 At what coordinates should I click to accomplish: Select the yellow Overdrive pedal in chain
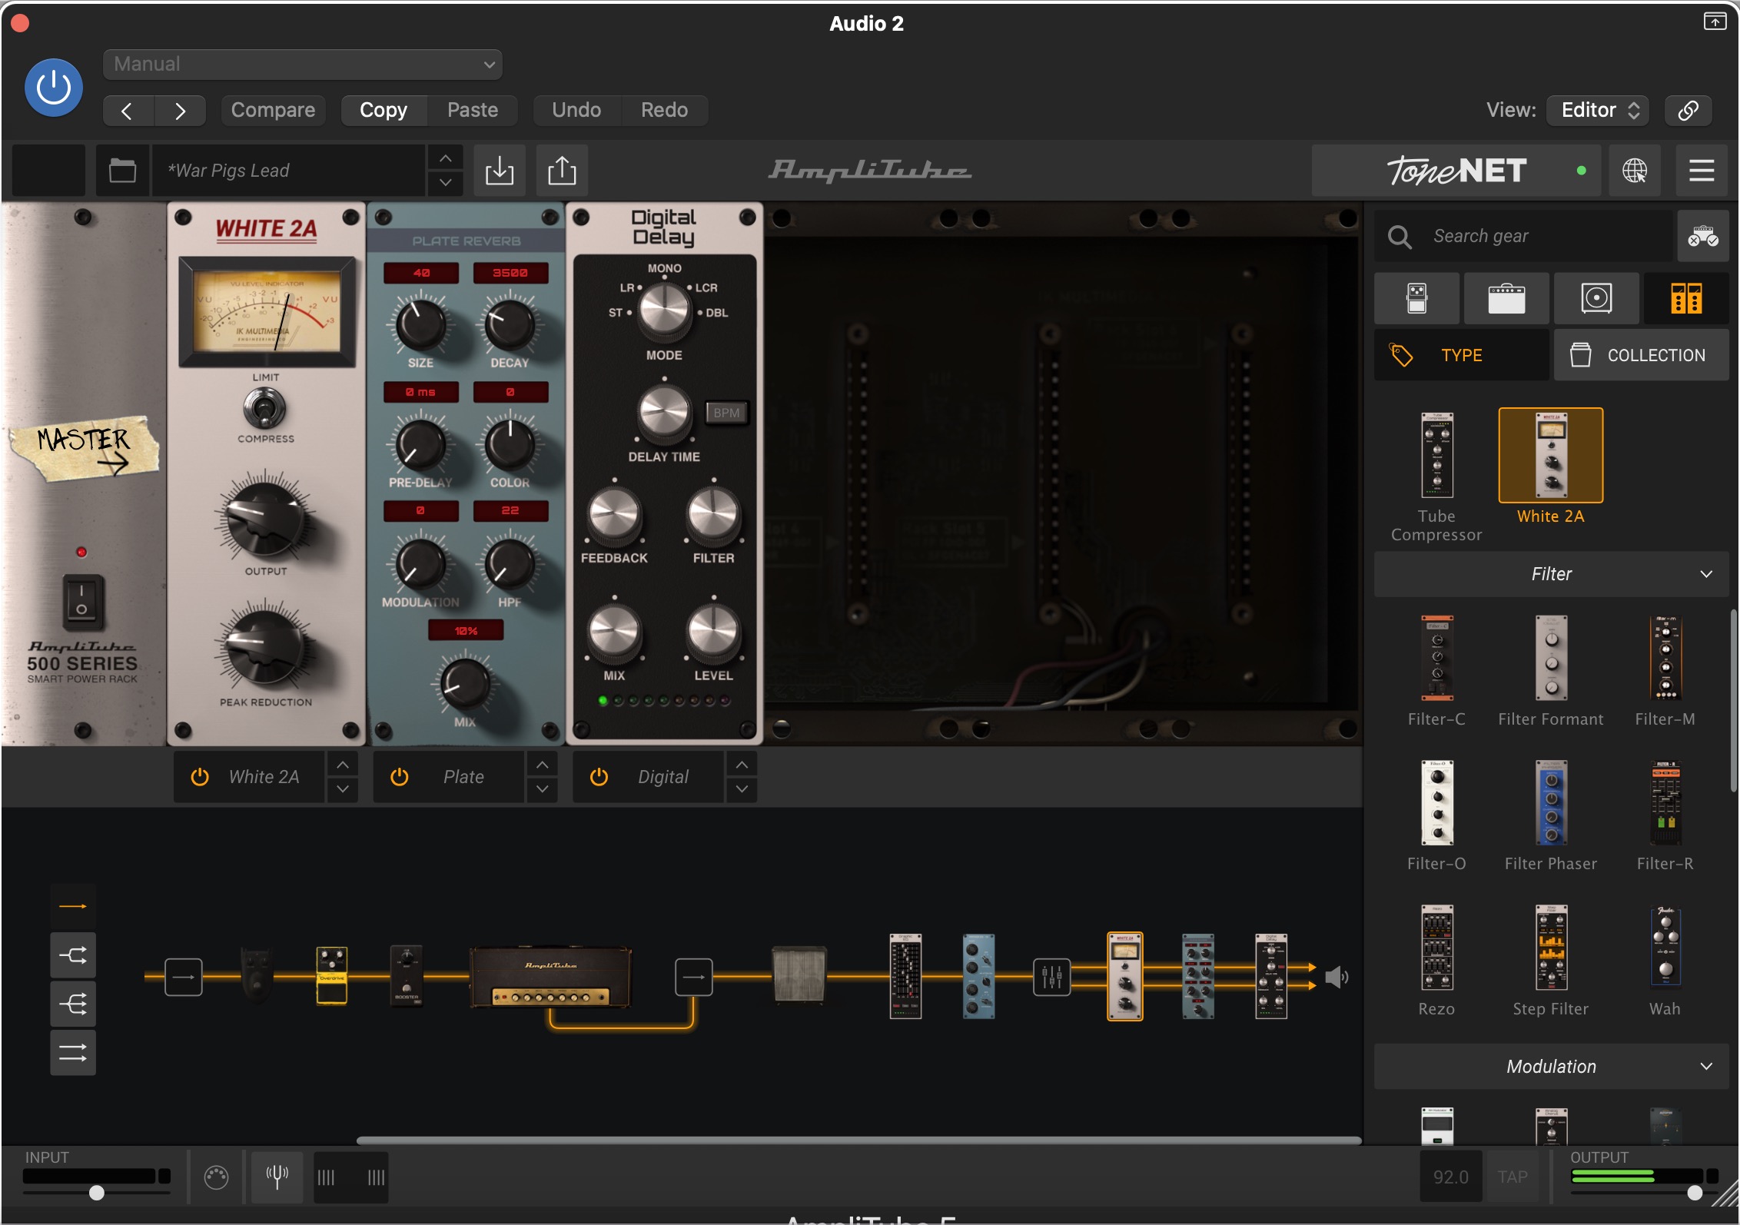(332, 977)
